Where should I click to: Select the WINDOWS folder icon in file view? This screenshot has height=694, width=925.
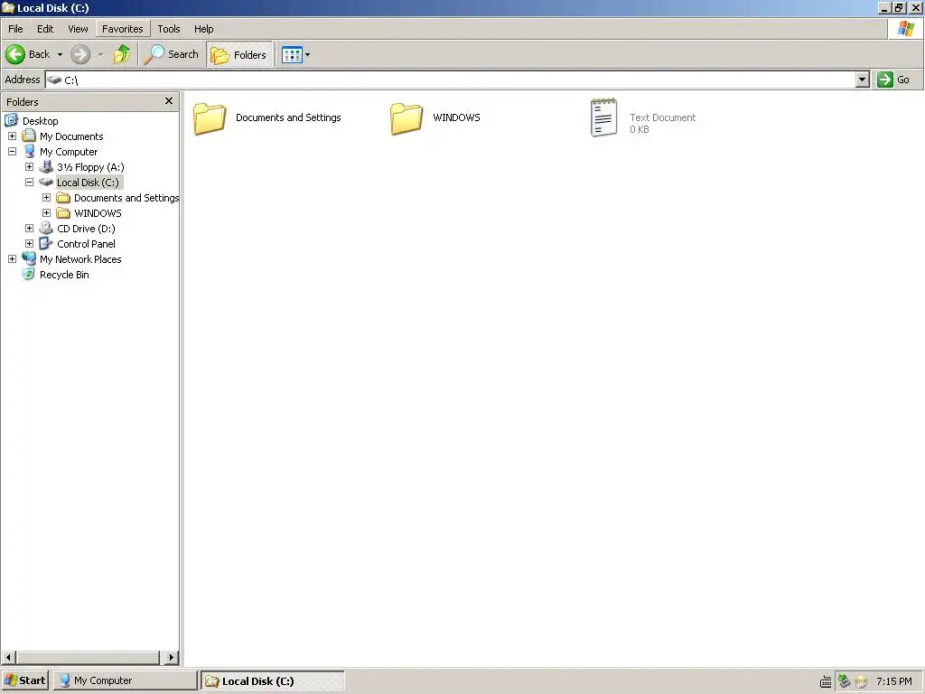point(406,118)
